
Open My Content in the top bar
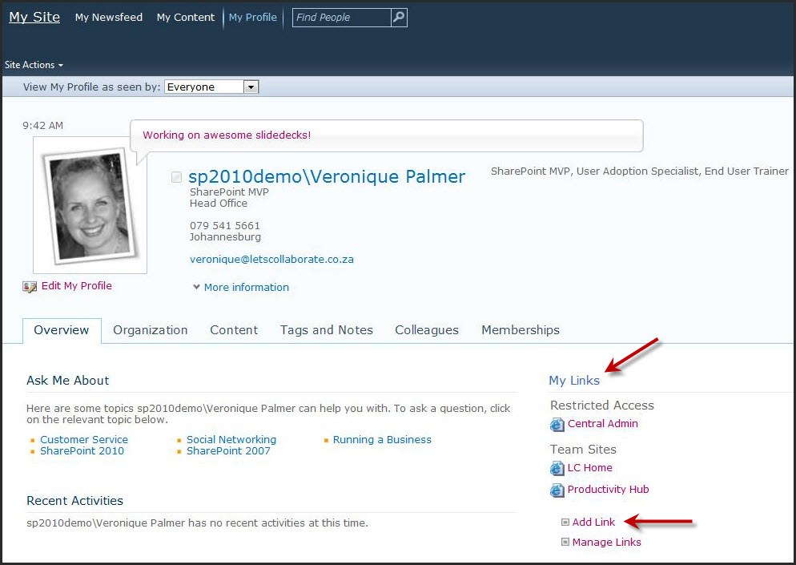(x=186, y=18)
